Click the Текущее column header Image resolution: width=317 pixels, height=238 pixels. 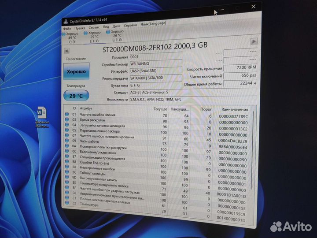[x=160, y=109]
